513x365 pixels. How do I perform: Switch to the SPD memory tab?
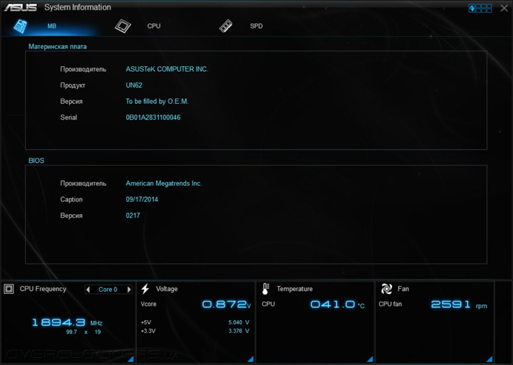[256, 26]
